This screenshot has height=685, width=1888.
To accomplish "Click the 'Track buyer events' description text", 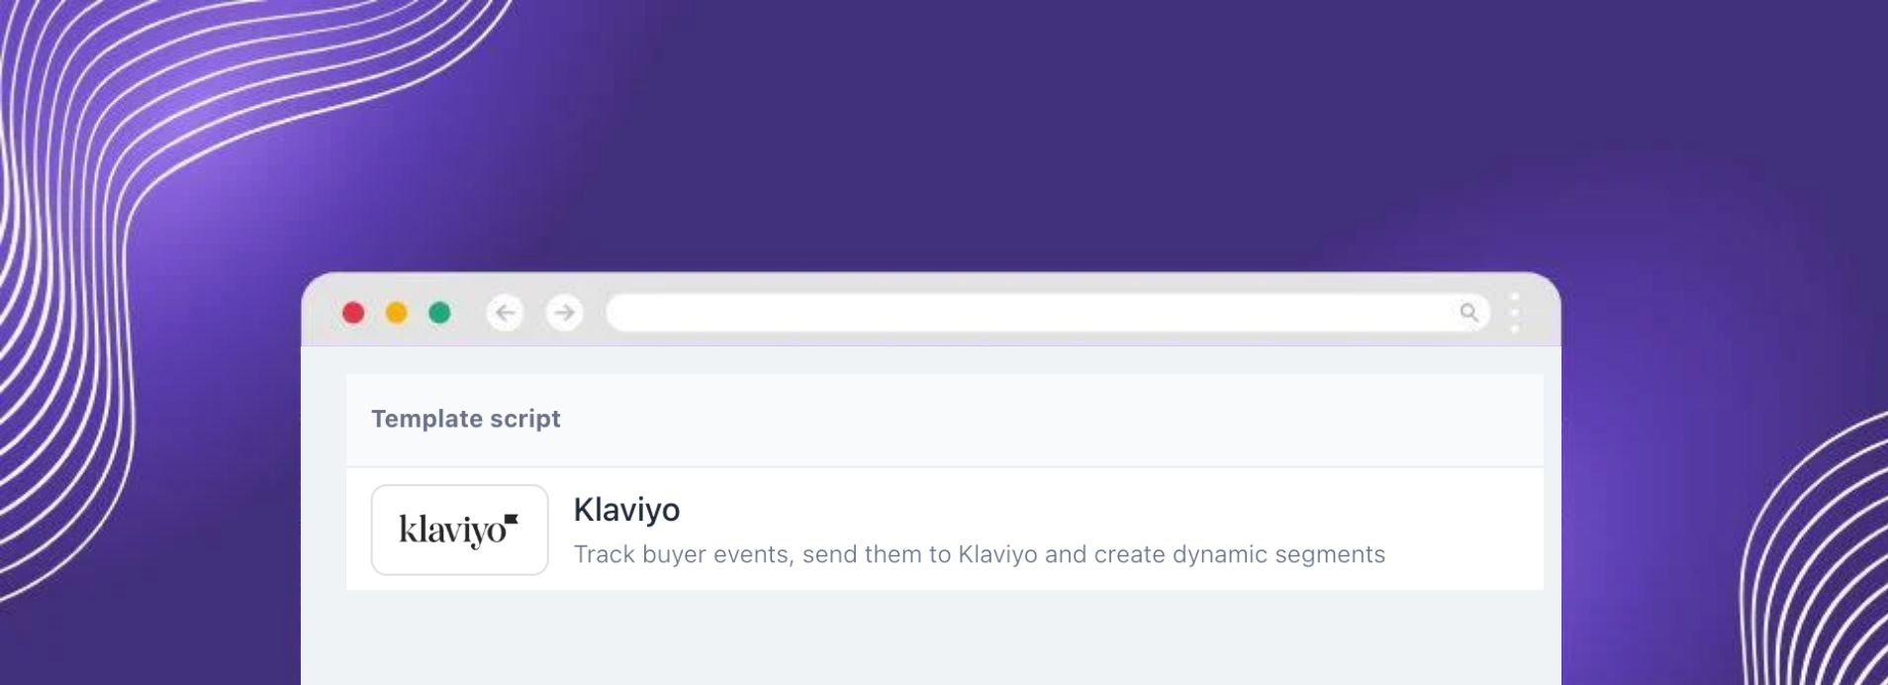I will pos(979,554).
